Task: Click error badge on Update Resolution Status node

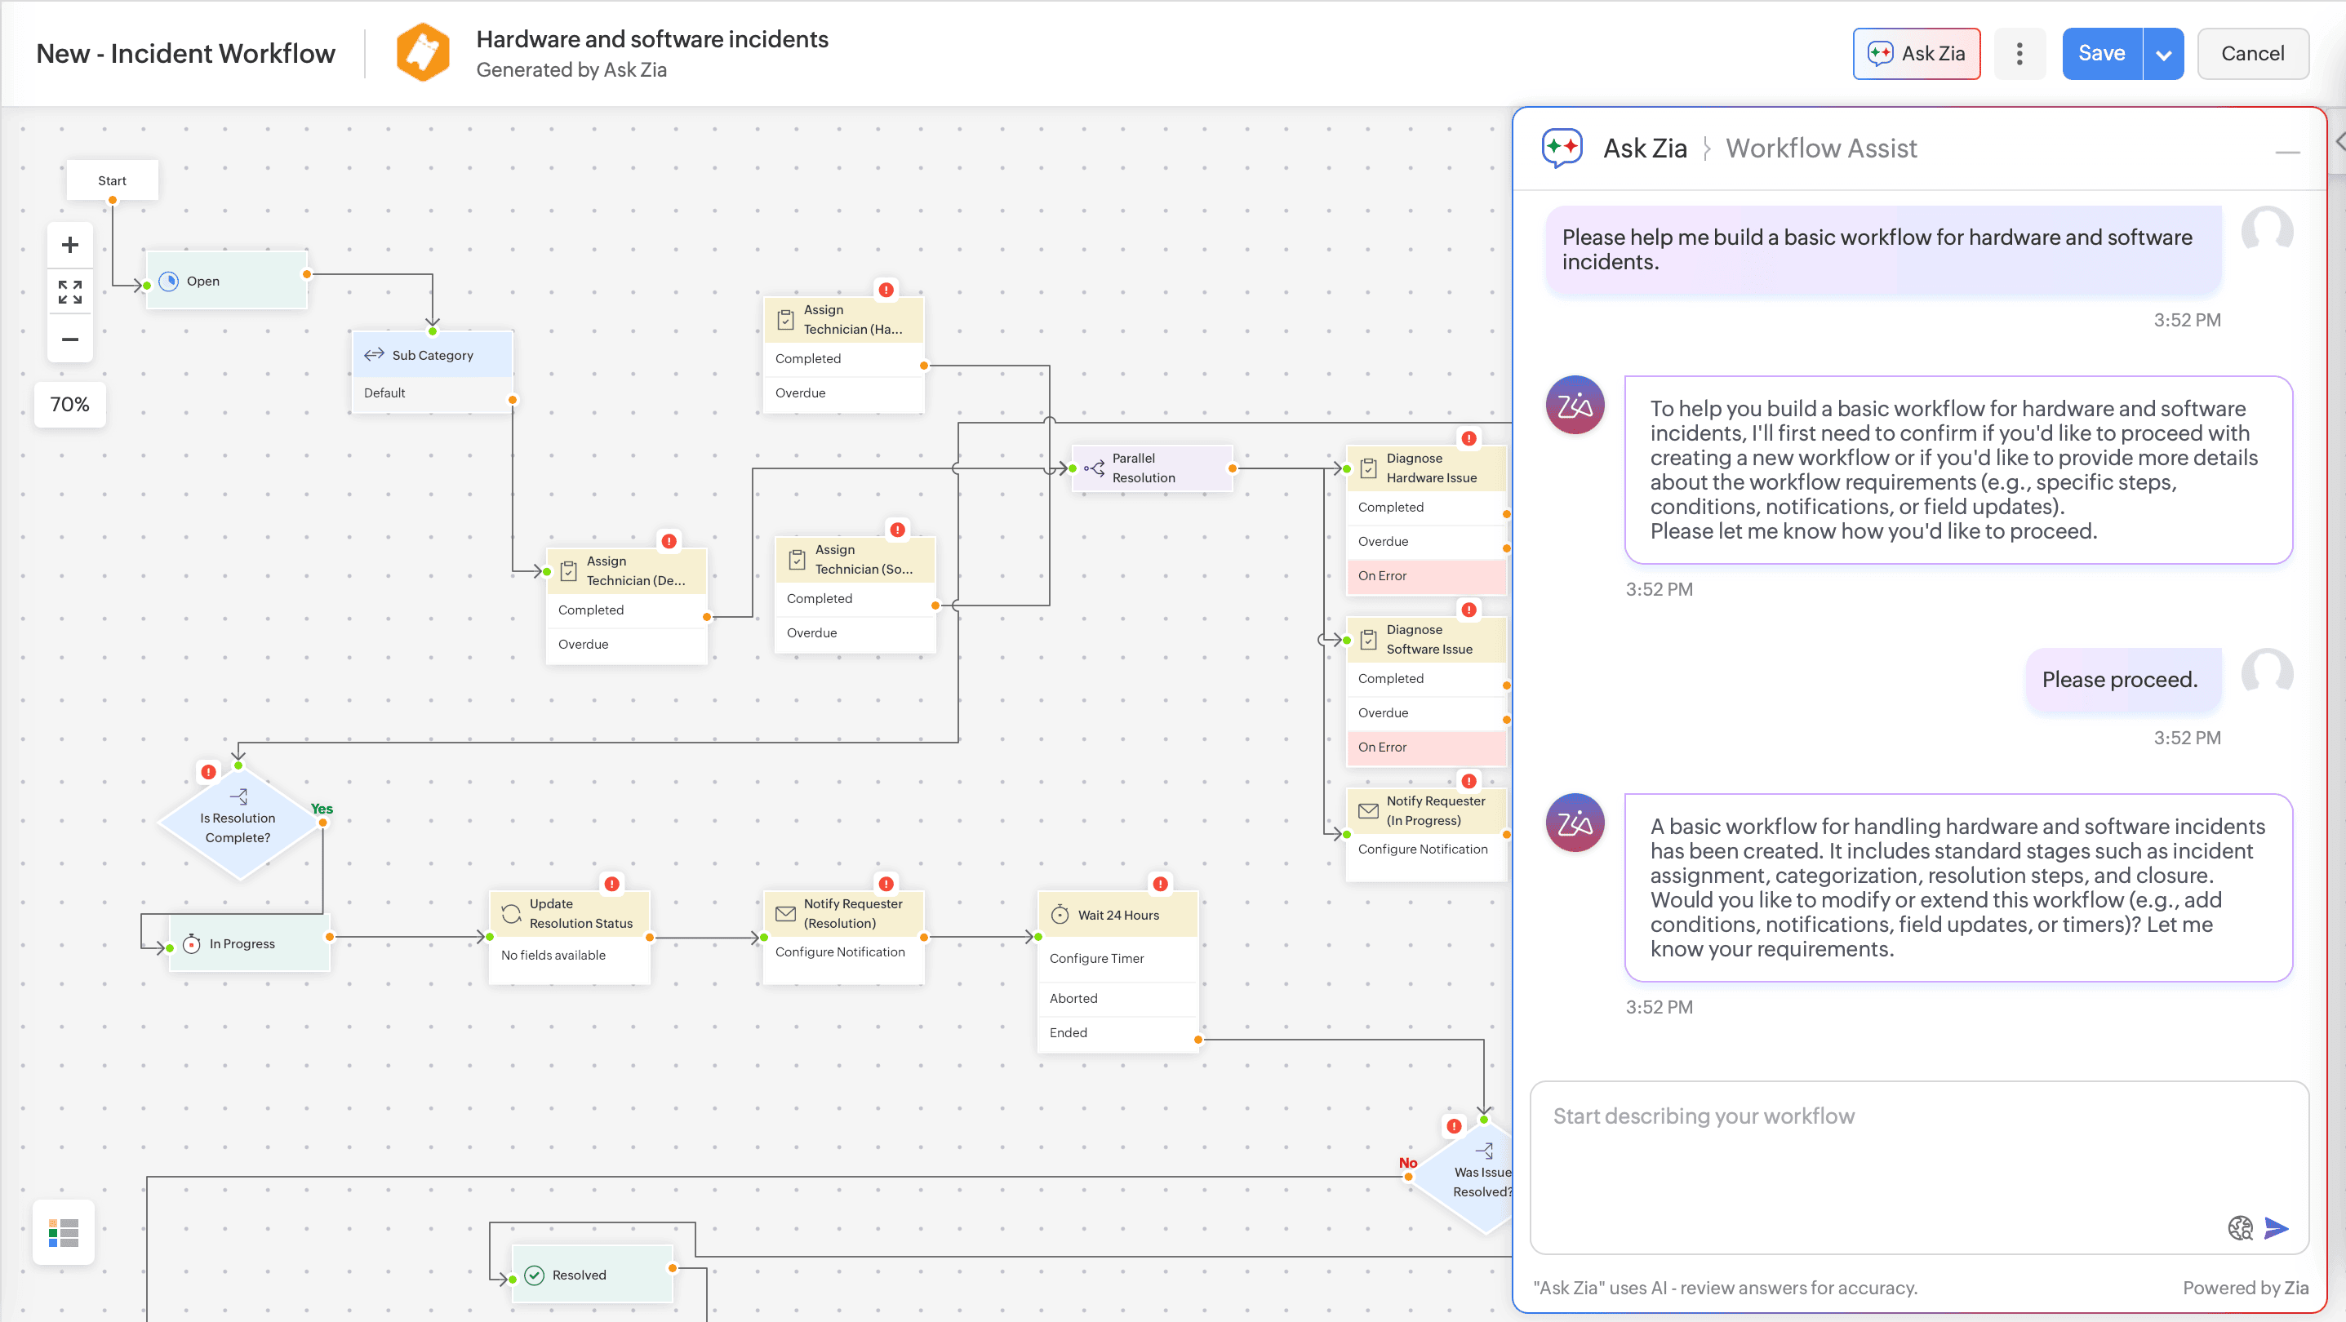Action: 612,884
